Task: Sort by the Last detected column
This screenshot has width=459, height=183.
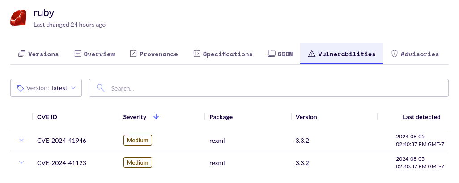Action: click(421, 117)
